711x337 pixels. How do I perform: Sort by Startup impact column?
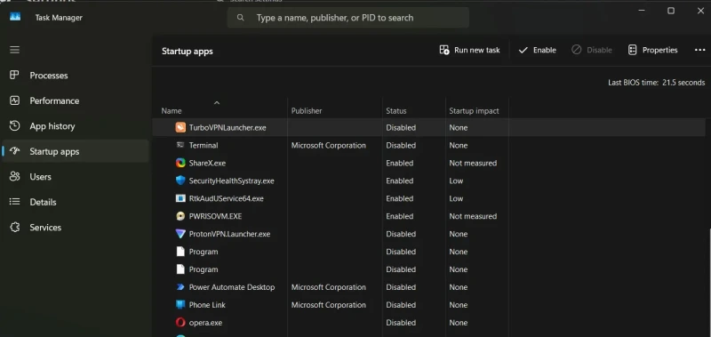pos(474,110)
